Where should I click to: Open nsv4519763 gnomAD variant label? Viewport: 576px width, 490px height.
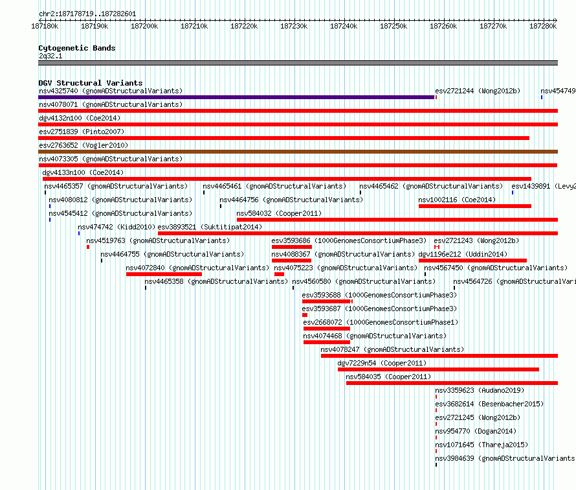point(158,240)
